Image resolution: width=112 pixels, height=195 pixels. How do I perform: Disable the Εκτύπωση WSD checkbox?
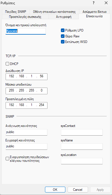click(63, 42)
